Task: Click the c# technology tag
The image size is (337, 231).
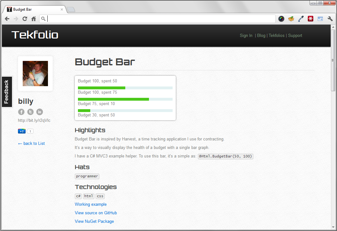Action: [78, 196]
